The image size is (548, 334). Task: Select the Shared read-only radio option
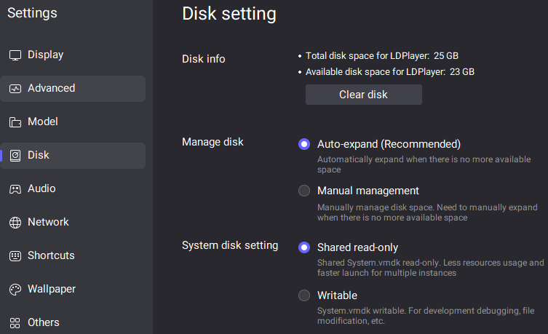[x=304, y=247]
